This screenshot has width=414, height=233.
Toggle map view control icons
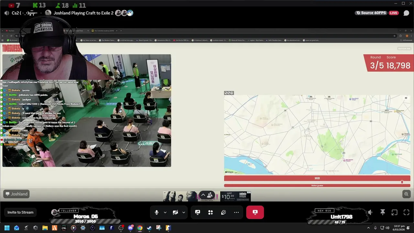pos(229,93)
